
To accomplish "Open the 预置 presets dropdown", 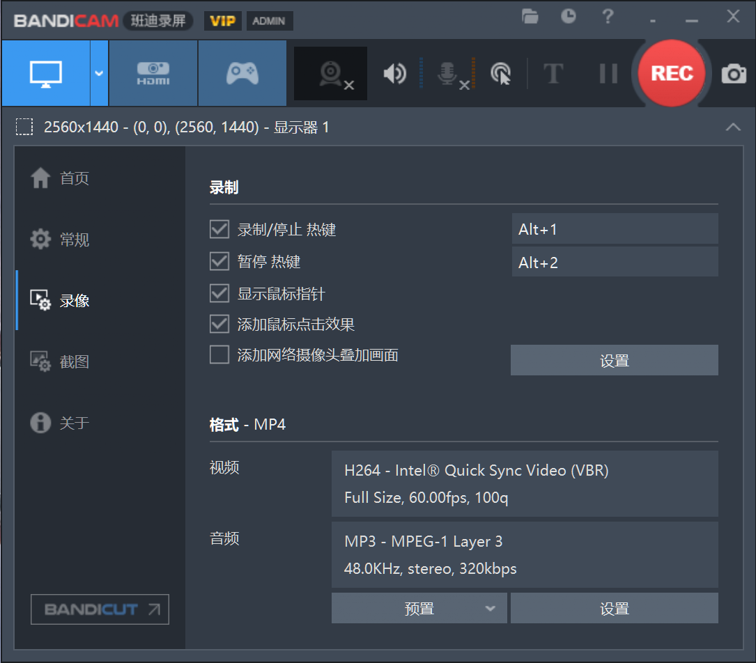I will click(x=419, y=608).
